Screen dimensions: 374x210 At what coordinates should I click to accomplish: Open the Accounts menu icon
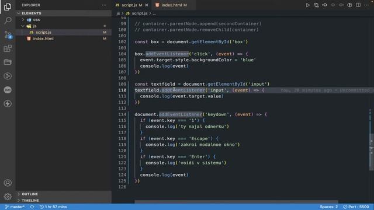tap(8, 183)
